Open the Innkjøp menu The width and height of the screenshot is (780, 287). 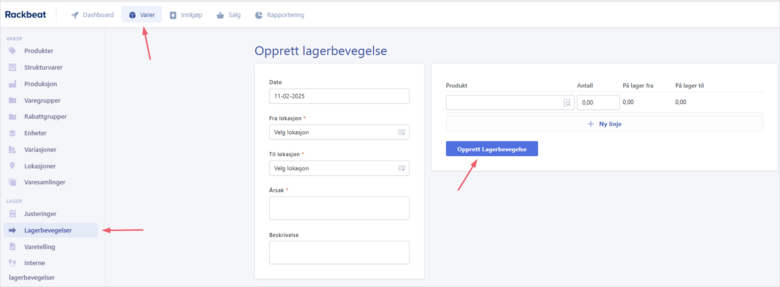[186, 15]
